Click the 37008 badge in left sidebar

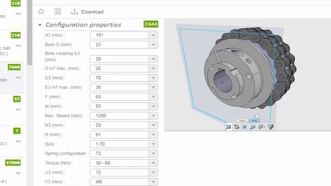13,163
